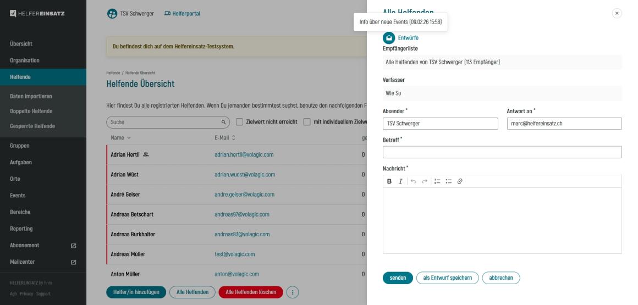The image size is (638, 305).
Task: Insert a numbered list in message editor
Action: tap(437, 181)
